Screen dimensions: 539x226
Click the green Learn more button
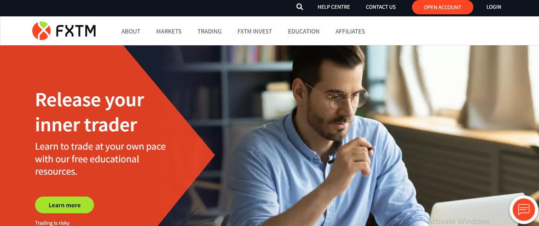pyautogui.click(x=64, y=205)
